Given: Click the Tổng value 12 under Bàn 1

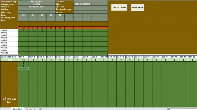Looking at the screenshot, I should [23, 60].
